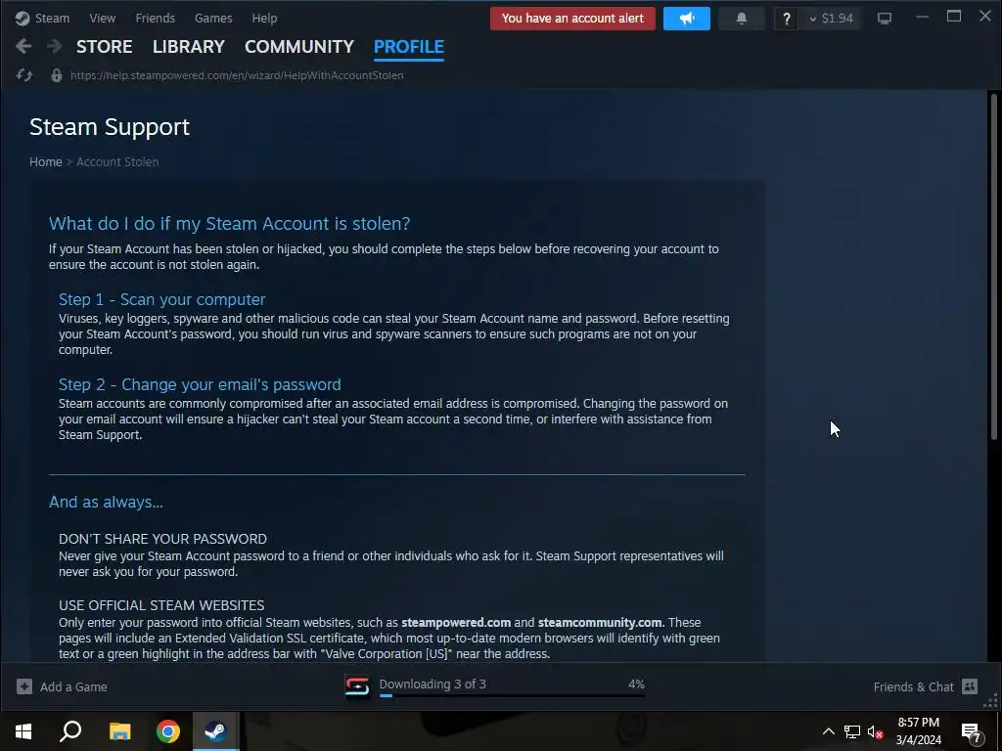Open the Windows Start menu

[23, 731]
